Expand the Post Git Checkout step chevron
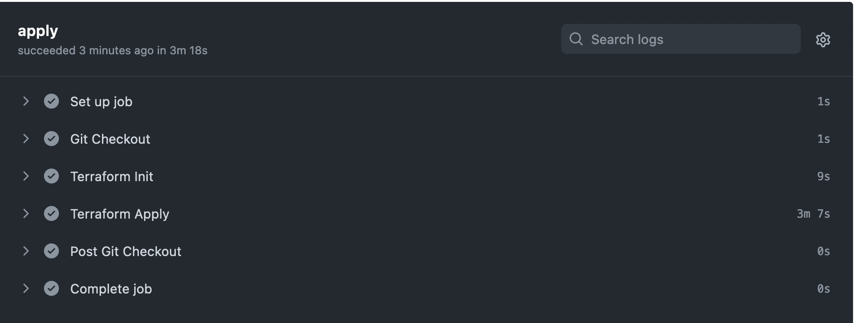The width and height of the screenshot is (854, 323). [26, 251]
